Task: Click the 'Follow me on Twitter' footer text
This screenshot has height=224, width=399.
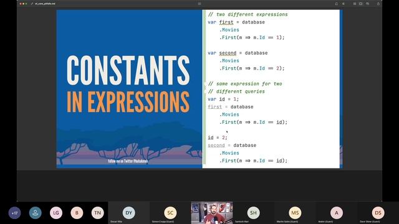Action: (x=128, y=161)
